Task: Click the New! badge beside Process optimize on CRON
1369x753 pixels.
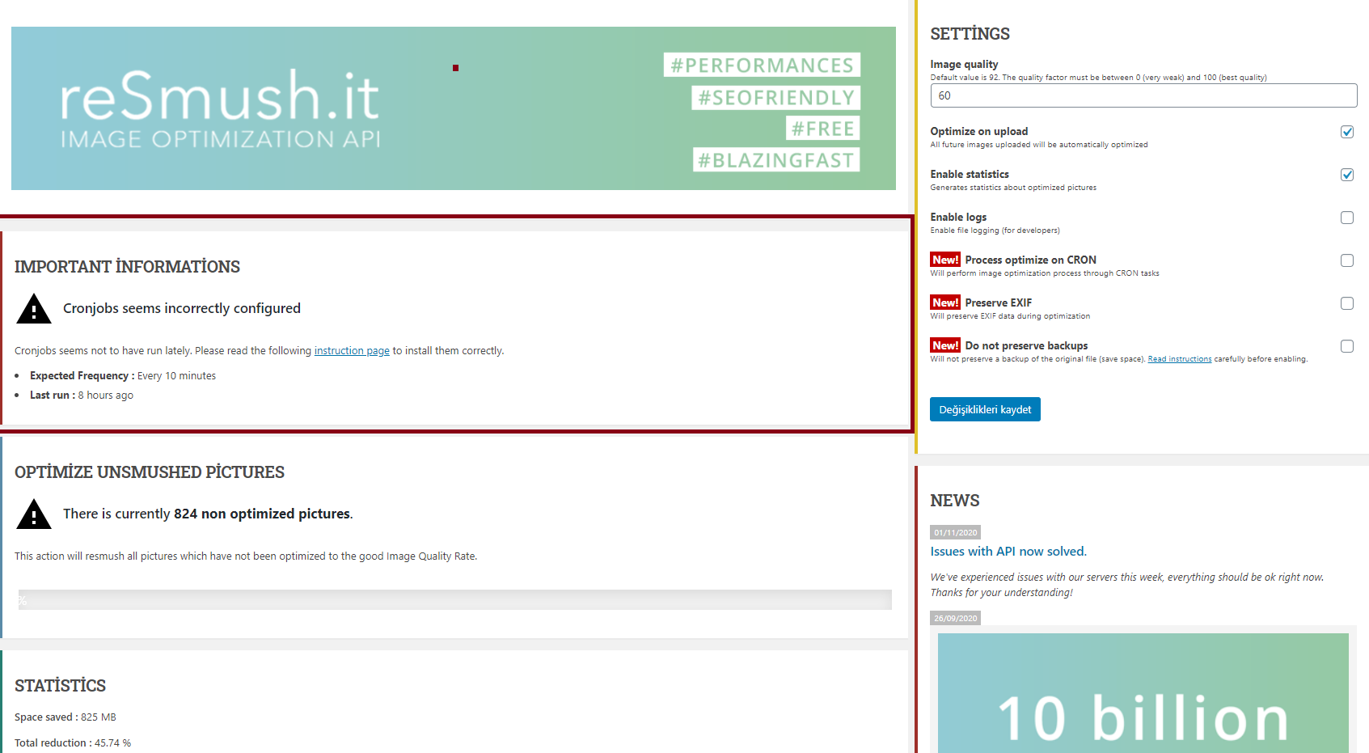Action: pyautogui.click(x=945, y=260)
